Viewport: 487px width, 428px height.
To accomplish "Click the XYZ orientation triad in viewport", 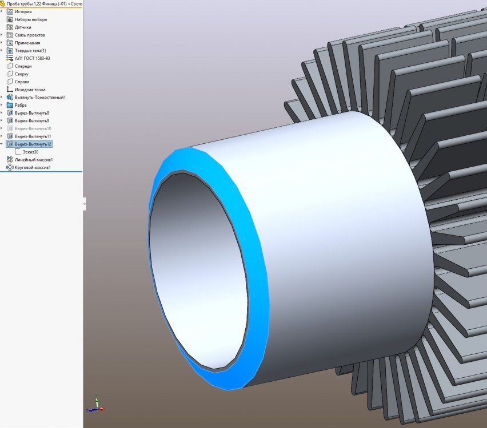I will coord(95,404).
